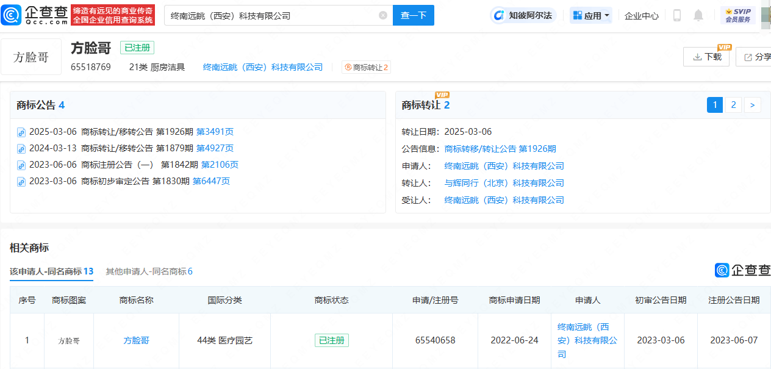Screen dimensions: 771x369
Task: Click the 分享 button
Action: (754, 57)
